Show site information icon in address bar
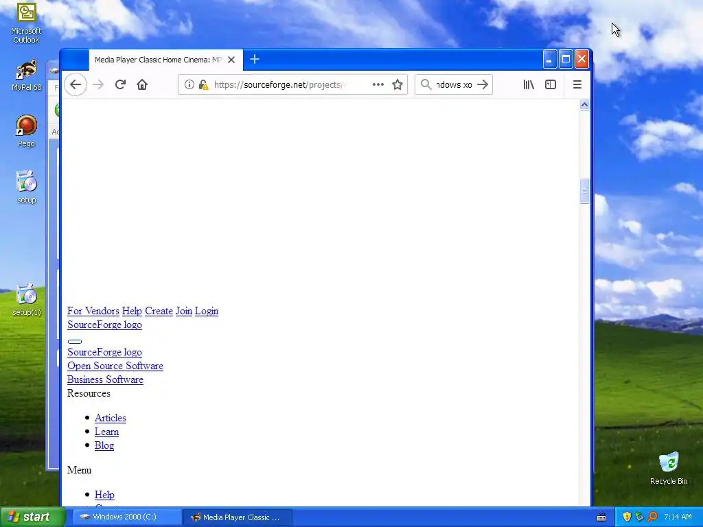The height and width of the screenshot is (527, 703). 189,84
